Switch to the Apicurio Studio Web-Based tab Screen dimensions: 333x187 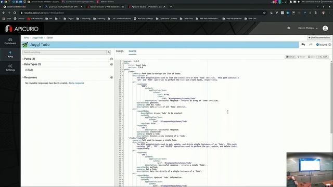(x=105, y=7)
